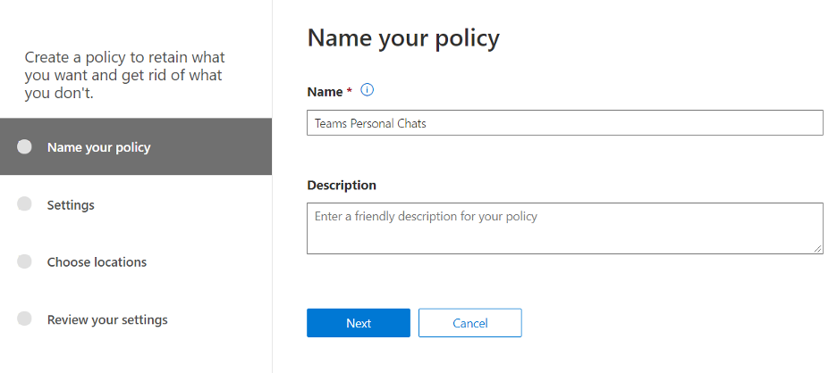Click the Create a policy intro text

[x=125, y=75]
